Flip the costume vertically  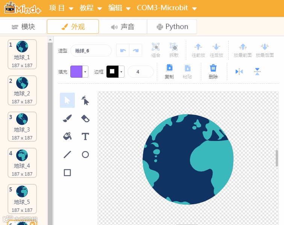(x=257, y=72)
